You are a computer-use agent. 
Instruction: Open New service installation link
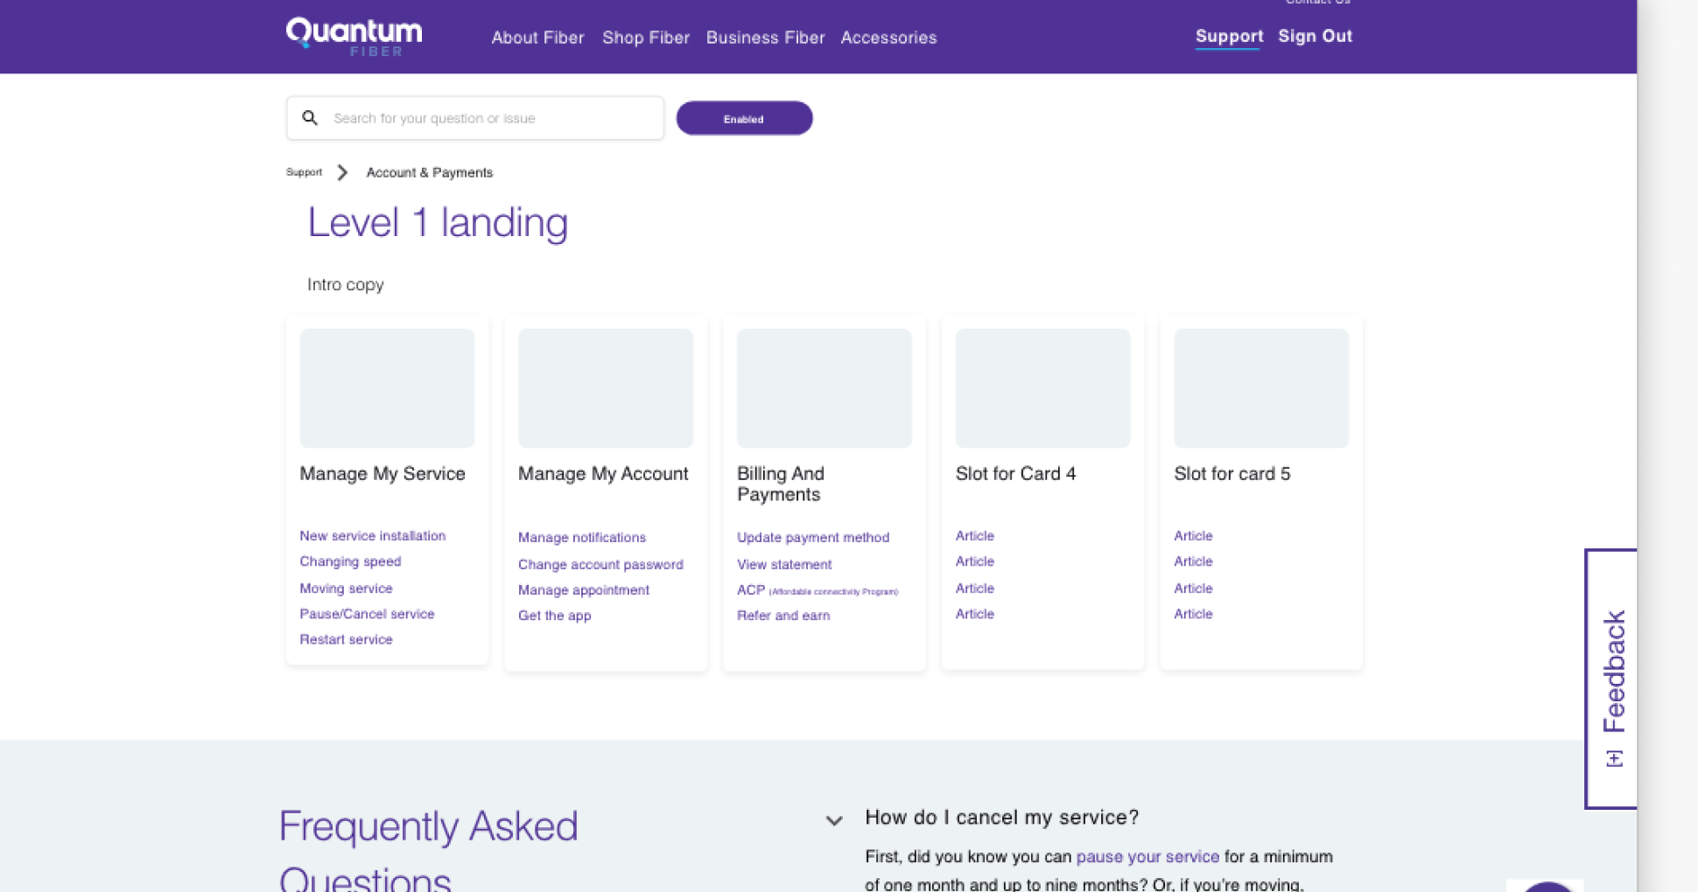coord(372,535)
